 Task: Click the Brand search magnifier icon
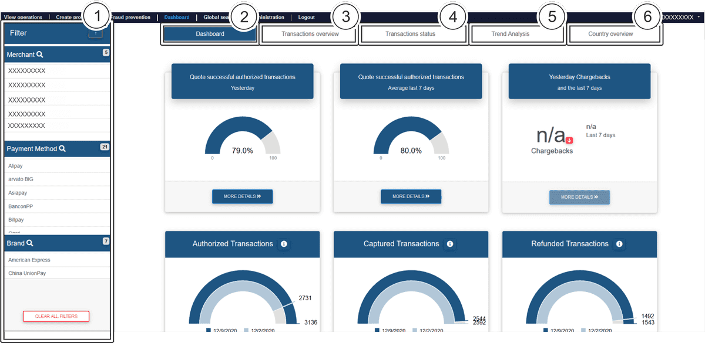pyautogui.click(x=30, y=243)
